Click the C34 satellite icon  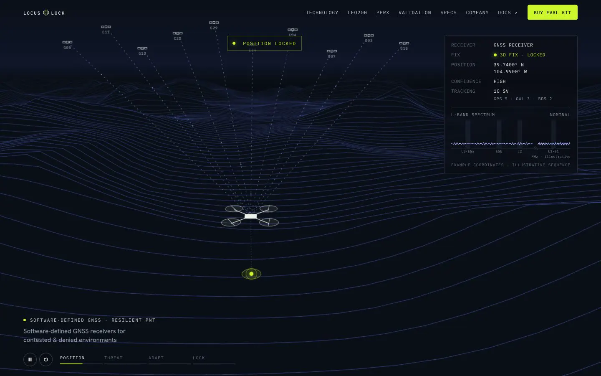[293, 30]
